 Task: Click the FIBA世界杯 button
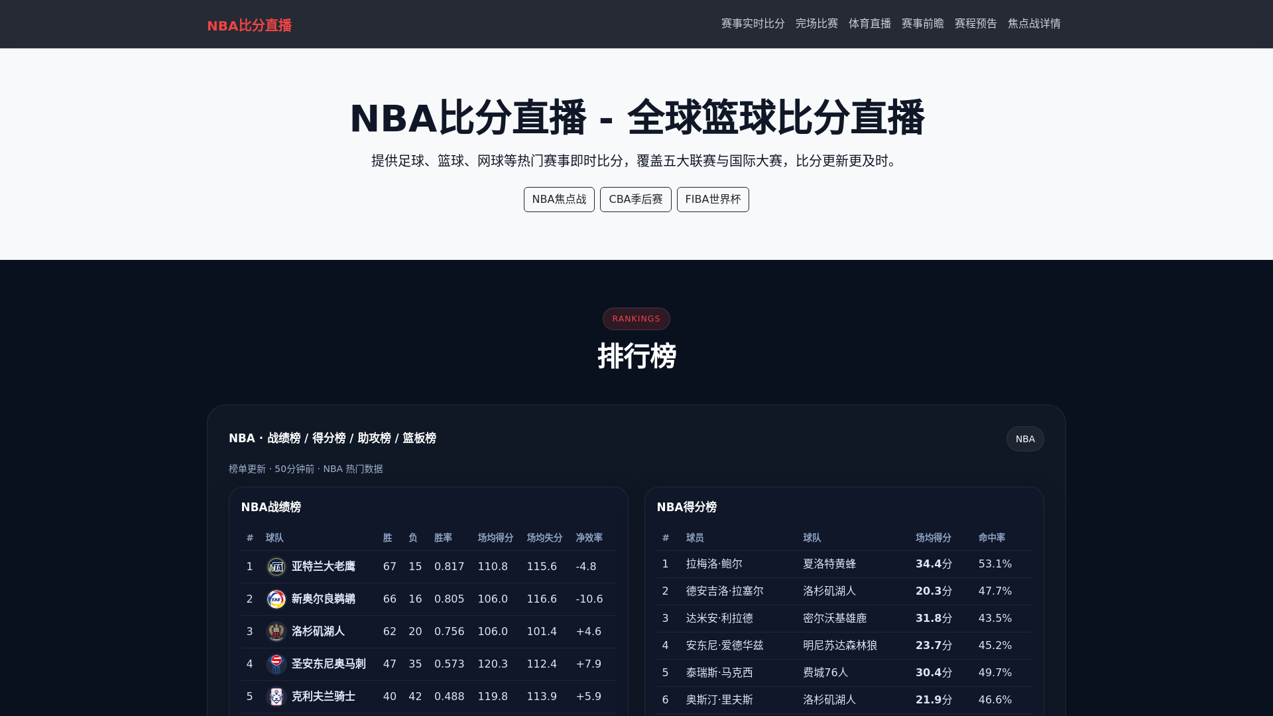coord(713,200)
